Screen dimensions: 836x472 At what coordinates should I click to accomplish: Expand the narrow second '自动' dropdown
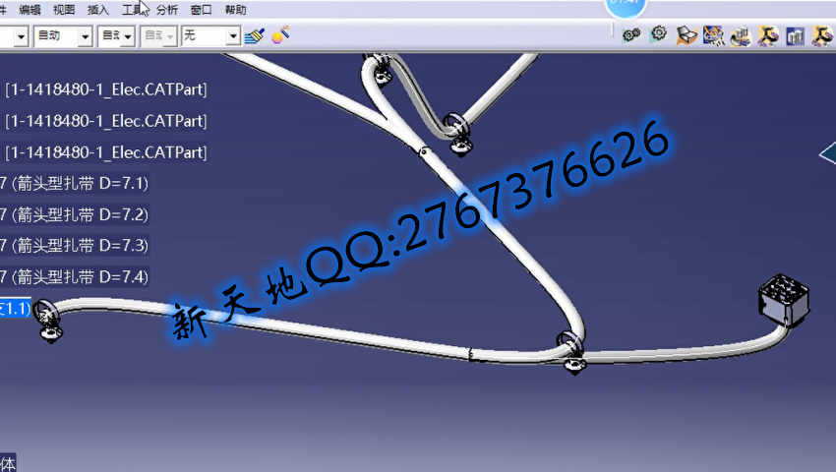128,36
